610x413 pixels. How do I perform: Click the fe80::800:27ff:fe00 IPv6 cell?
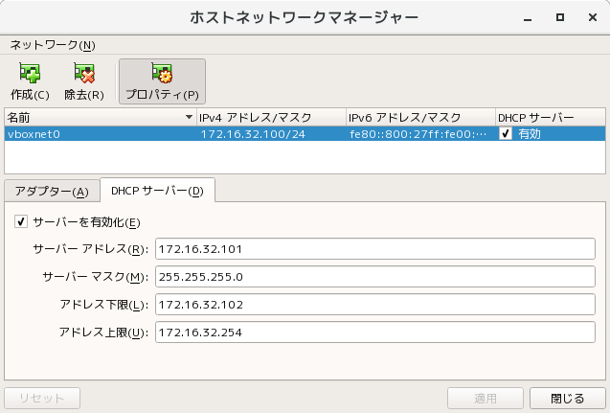point(418,134)
